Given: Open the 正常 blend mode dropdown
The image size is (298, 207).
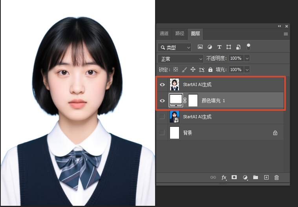Looking at the screenshot, I should click(x=181, y=59).
